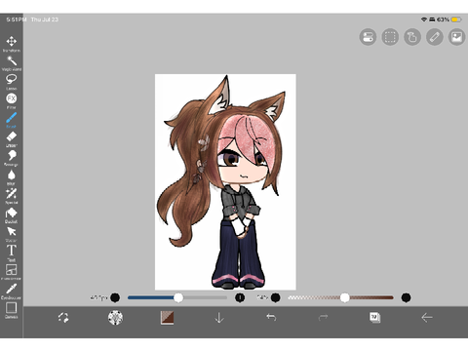Open the brown color swatch

click(168, 318)
